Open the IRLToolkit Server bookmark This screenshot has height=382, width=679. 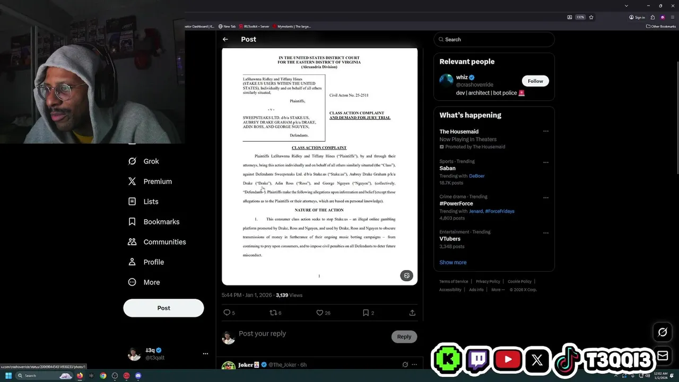click(254, 27)
